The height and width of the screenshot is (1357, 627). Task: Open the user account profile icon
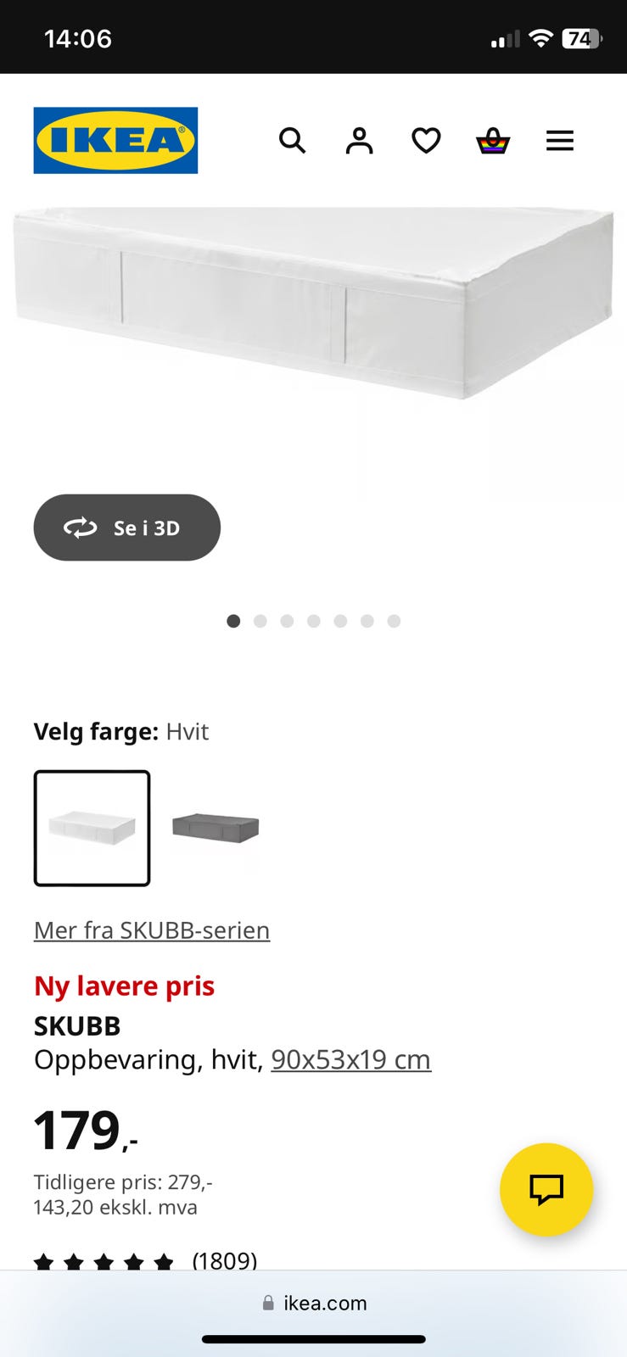coord(359,140)
